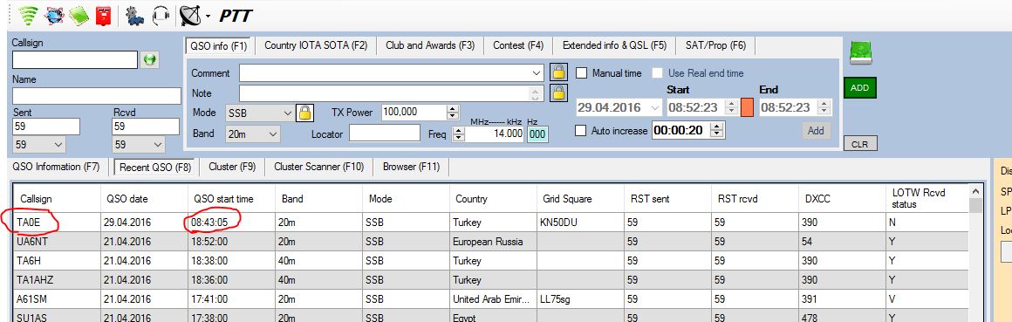Screen dimensions: 1012x322
Task: Toggle the lock next to Mode
Action: click(304, 113)
